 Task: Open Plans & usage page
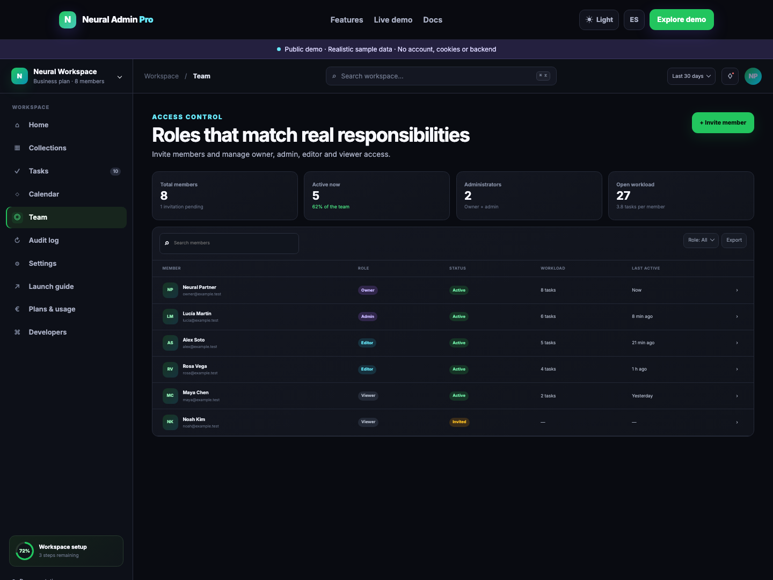(x=67, y=309)
